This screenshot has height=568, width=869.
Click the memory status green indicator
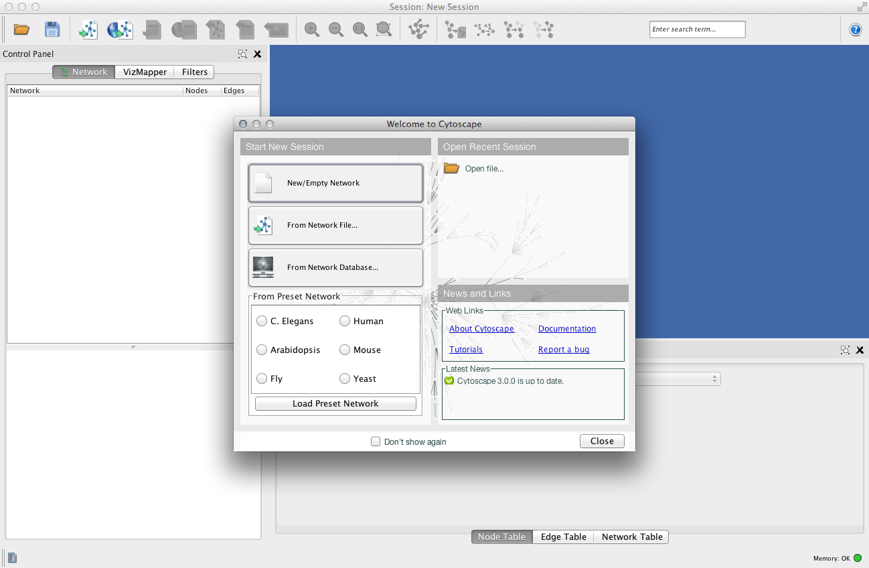pyautogui.click(x=858, y=558)
